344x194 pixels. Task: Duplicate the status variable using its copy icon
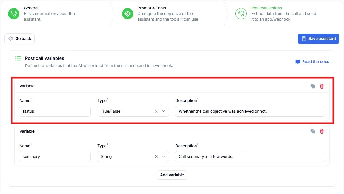(313, 86)
